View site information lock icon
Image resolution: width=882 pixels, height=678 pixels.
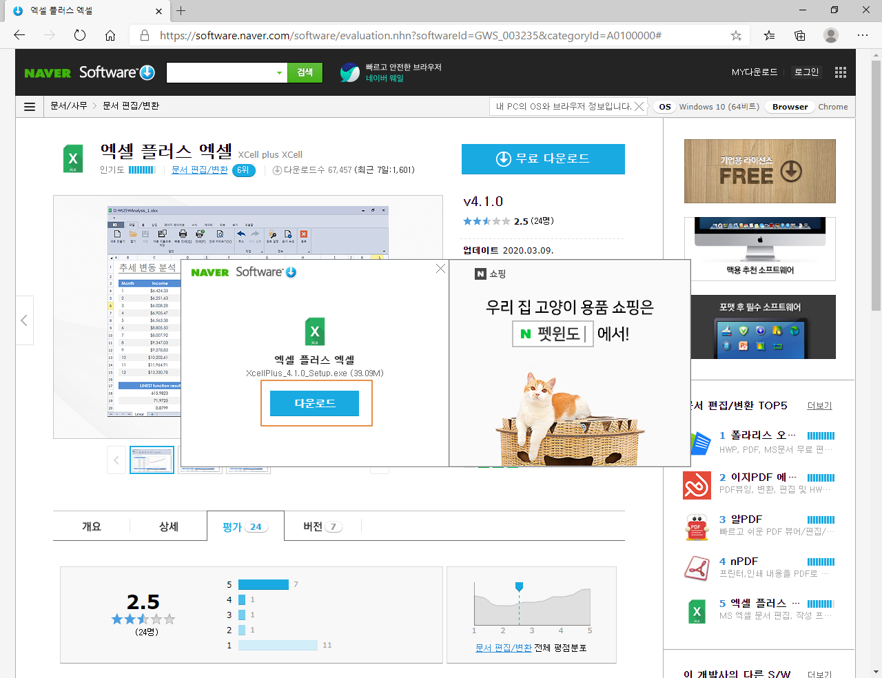145,35
